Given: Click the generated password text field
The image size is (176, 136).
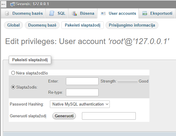Looking at the screenshot, I should (109, 116).
